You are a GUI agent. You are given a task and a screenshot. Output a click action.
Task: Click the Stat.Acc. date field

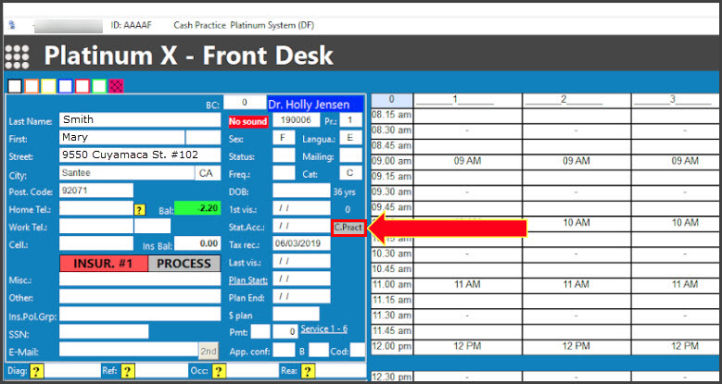click(301, 226)
